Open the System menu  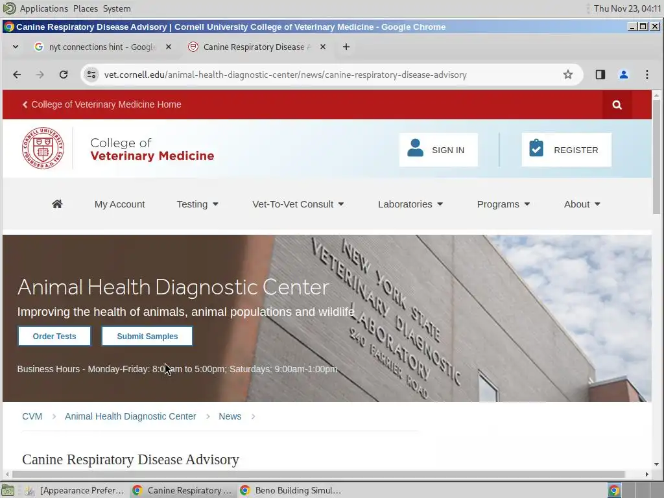tap(117, 8)
